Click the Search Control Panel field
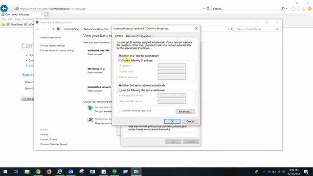The image size is (313, 176). click(x=258, y=29)
